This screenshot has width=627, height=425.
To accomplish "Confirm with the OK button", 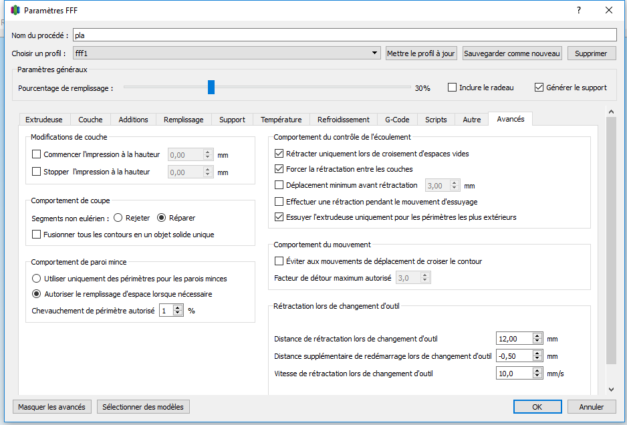I will pos(537,406).
